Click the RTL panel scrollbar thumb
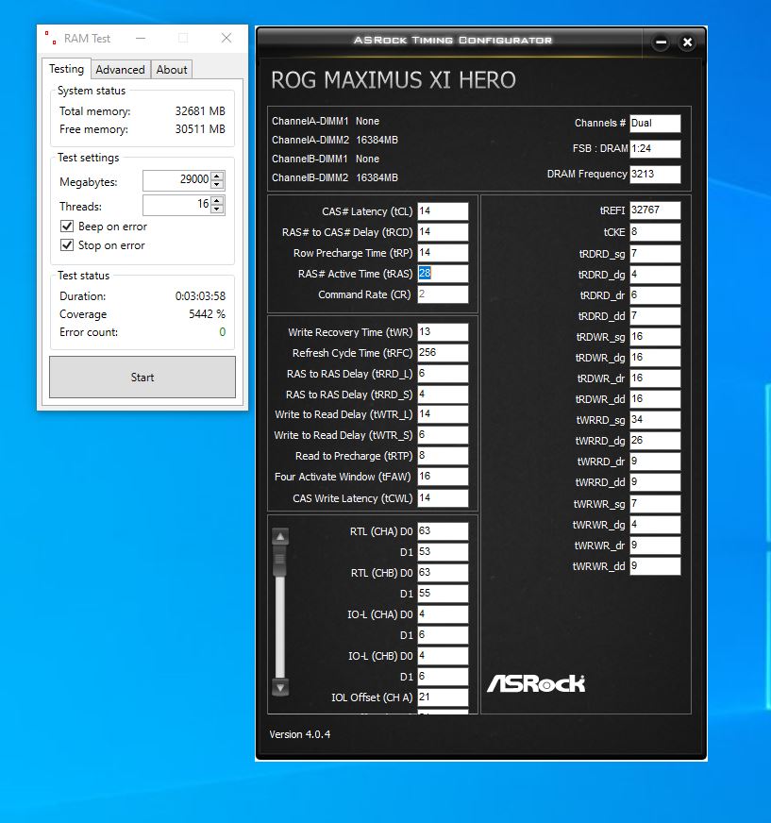This screenshot has height=823, width=771. click(280, 559)
